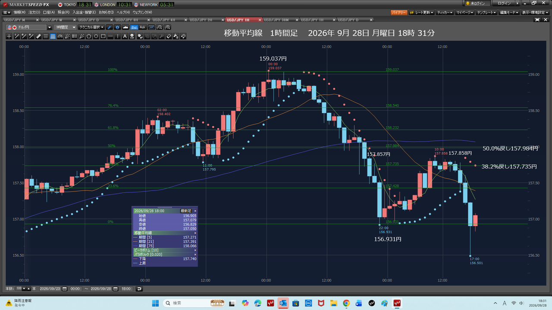The width and height of the screenshot is (552, 310).
Task: Click the orange バイナリー button
Action: tap(399, 12)
